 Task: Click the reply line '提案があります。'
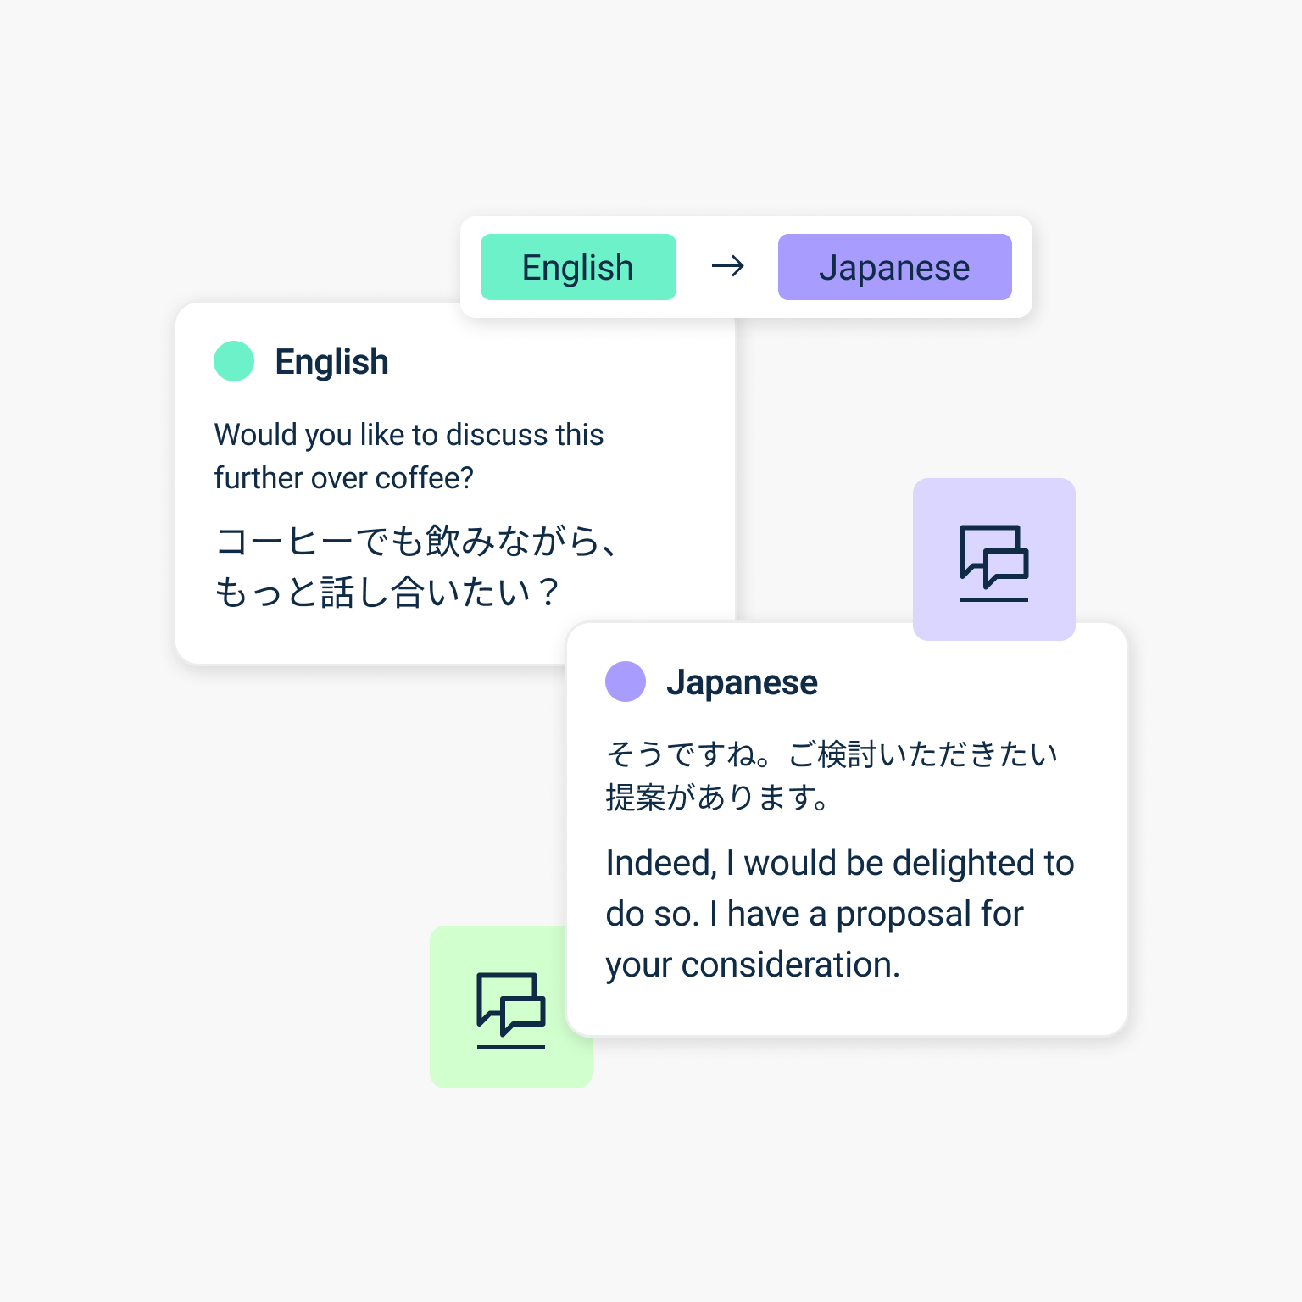[x=717, y=798]
